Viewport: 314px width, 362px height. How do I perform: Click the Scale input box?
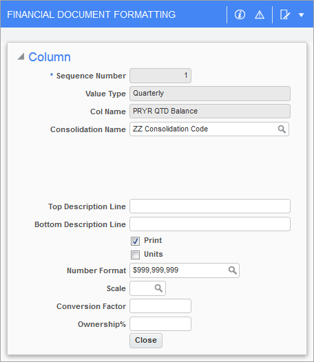(x=142, y=288)
